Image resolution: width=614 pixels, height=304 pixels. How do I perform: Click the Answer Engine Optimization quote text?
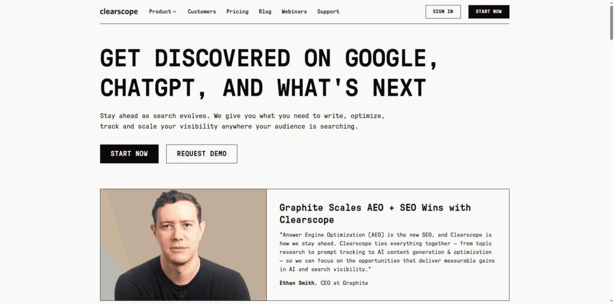click(387, 252)
